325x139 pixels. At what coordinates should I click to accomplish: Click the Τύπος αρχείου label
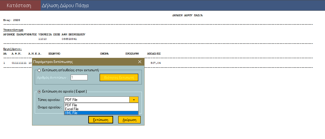[x=50, y=100]
